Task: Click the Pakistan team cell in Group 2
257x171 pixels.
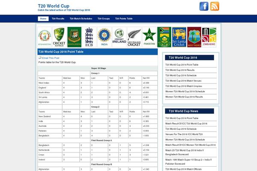Action: 50,131
